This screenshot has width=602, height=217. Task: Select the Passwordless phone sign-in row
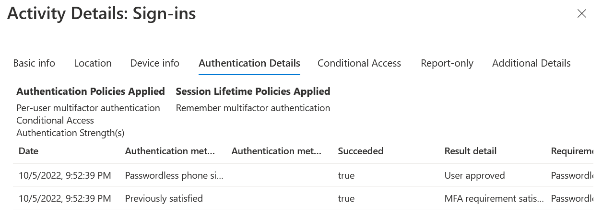pos(174,176)
